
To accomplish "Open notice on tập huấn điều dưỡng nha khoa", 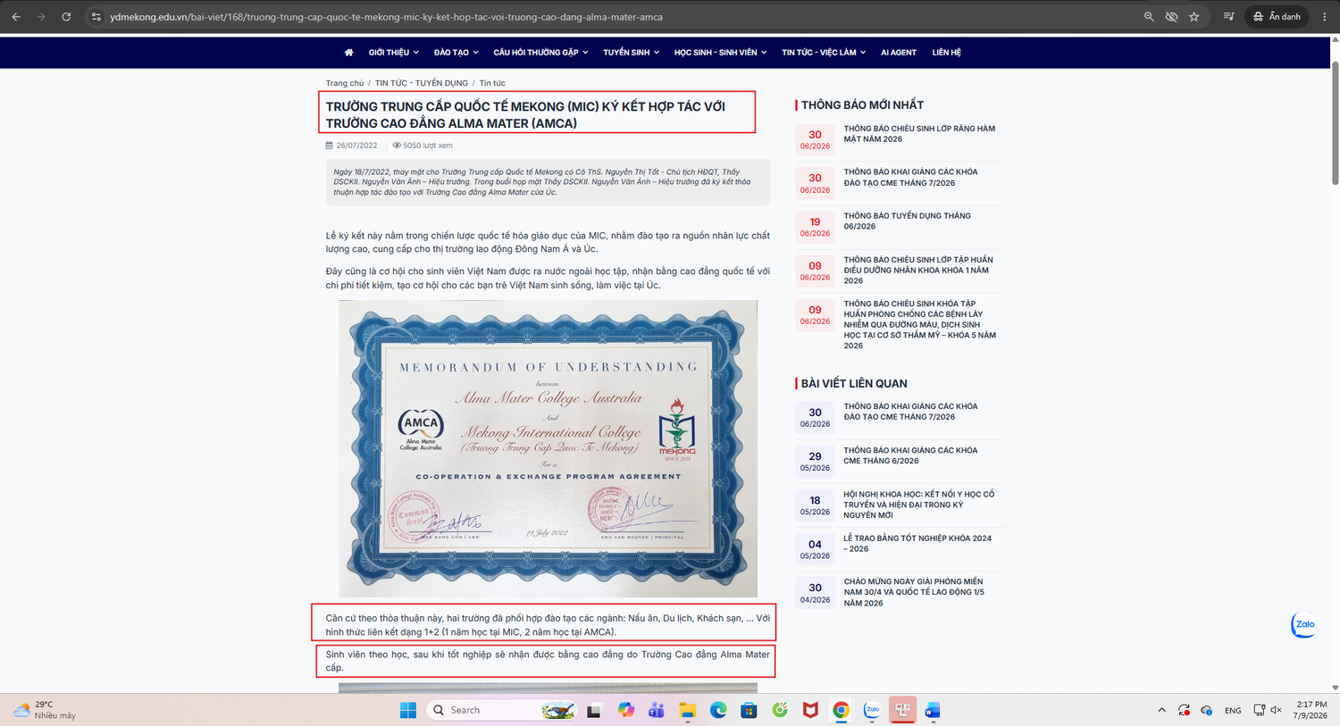I will tap(918, 270).
